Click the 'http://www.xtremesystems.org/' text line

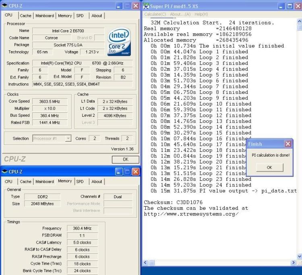(x=191, y=214)
